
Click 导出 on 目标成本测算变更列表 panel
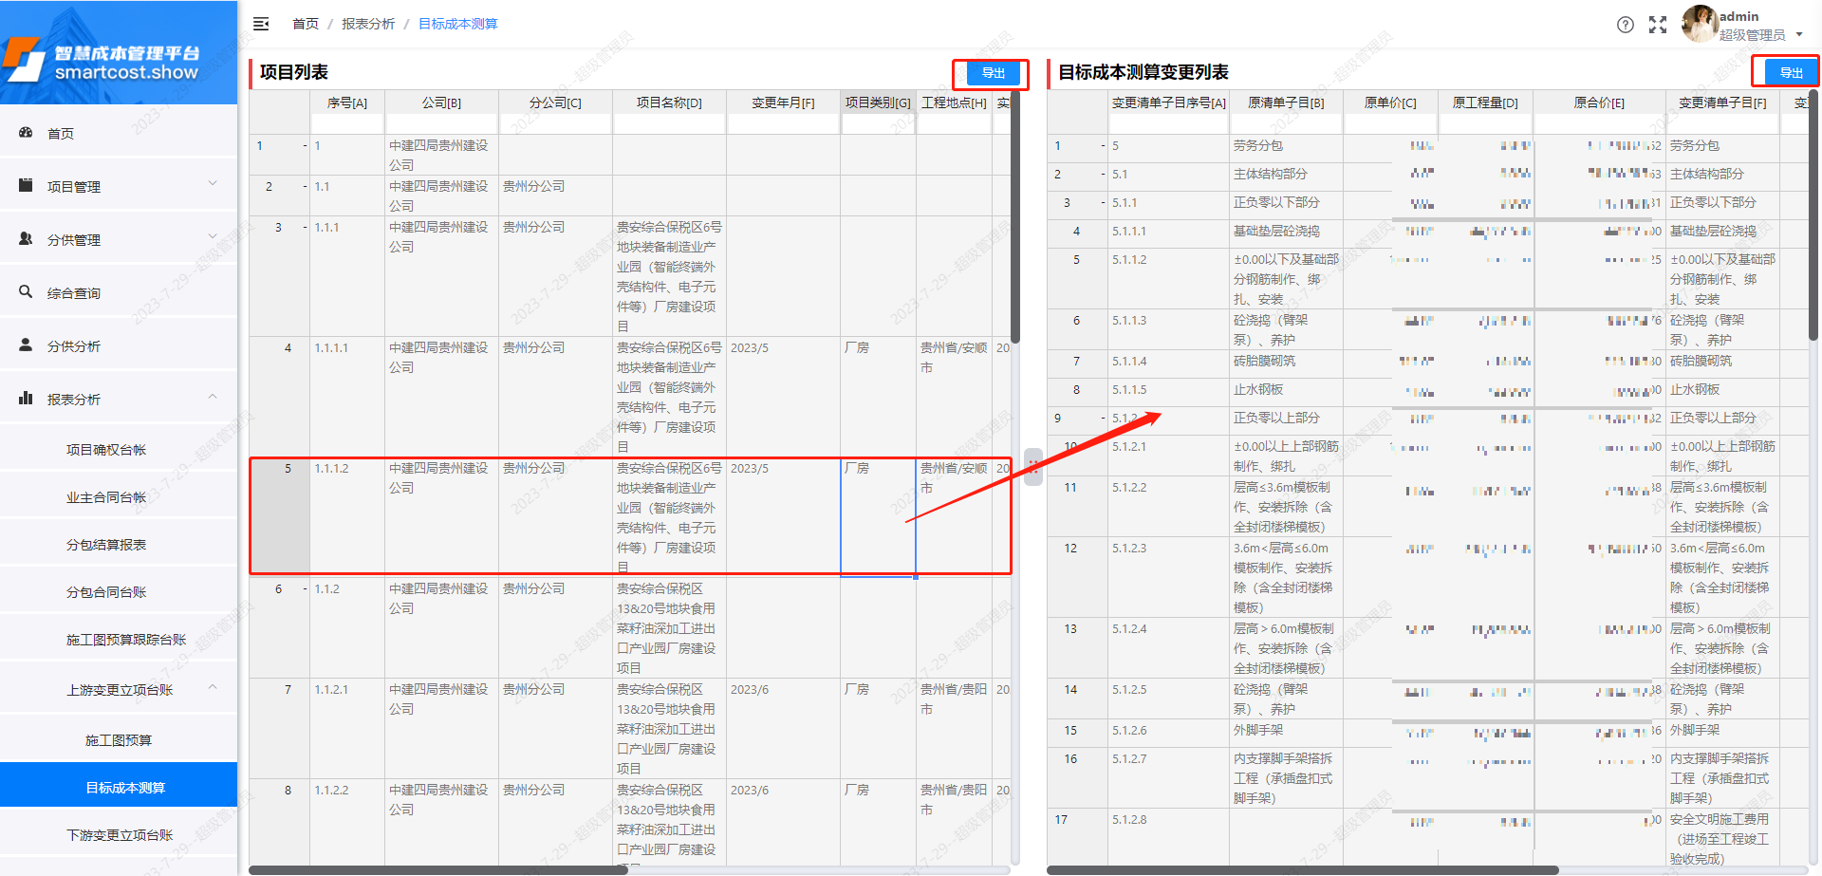tap(1793, 71)
